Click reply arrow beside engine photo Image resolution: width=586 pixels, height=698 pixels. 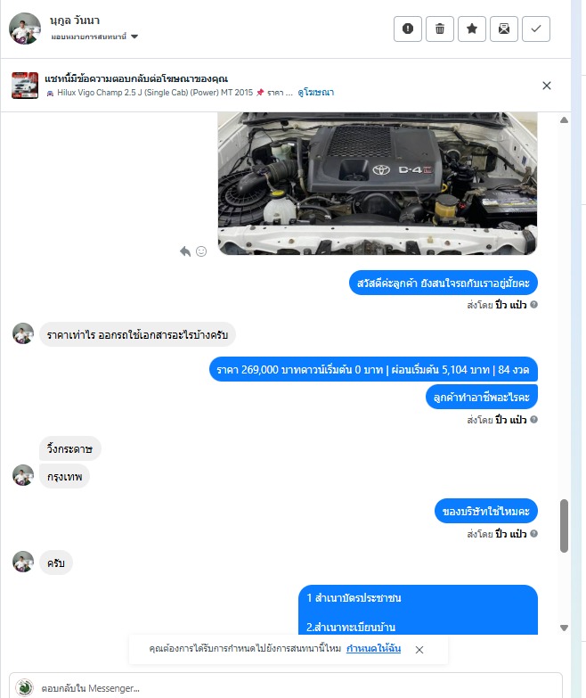click(x=185, y=251)
